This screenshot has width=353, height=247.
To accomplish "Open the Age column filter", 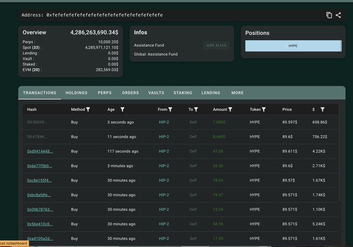I will coord(122,109).
